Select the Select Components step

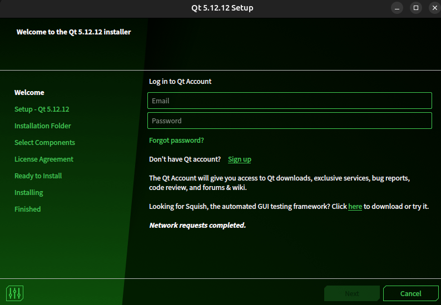click(44, 142)
